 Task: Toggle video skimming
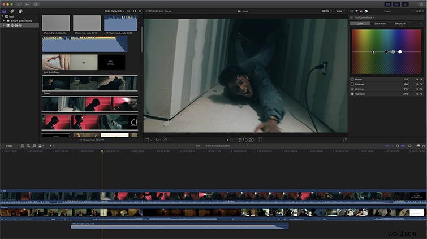[387, 146]
